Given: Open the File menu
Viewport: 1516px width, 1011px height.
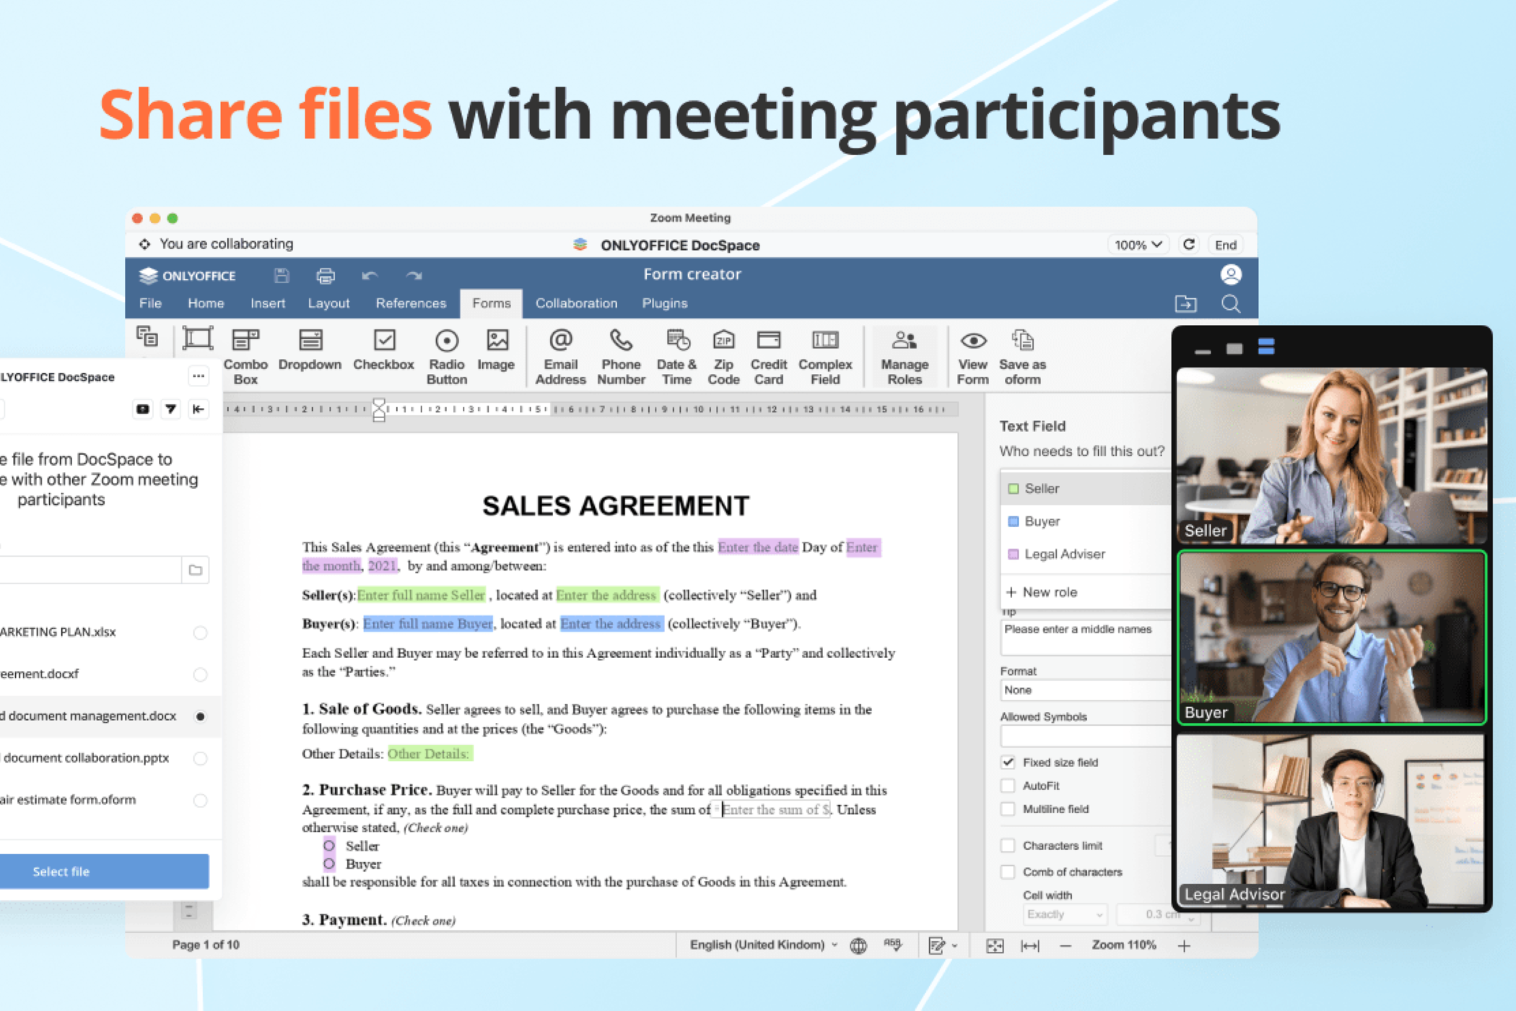Looking at the screenshot, I should 150,303.
